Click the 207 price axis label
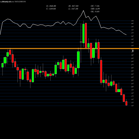The width and height of the screenshot is (139, 139). point(132,87)
